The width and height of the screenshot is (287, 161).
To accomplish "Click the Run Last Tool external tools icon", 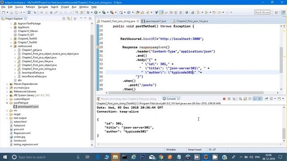I will click(x=112, y=13).
